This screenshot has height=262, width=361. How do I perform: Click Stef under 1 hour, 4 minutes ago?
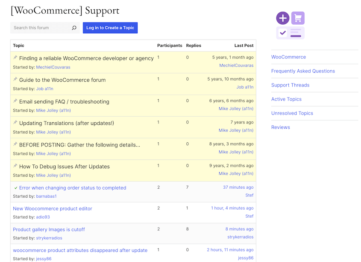pyautogui.click(x=249, y=216)
